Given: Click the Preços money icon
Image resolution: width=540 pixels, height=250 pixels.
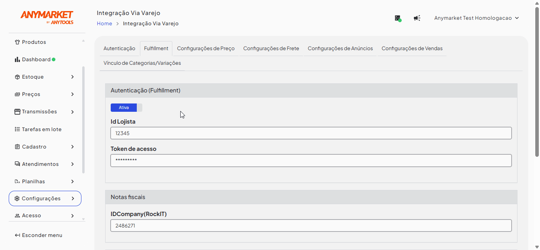Looking at the screenshot, I should point(17,94).
